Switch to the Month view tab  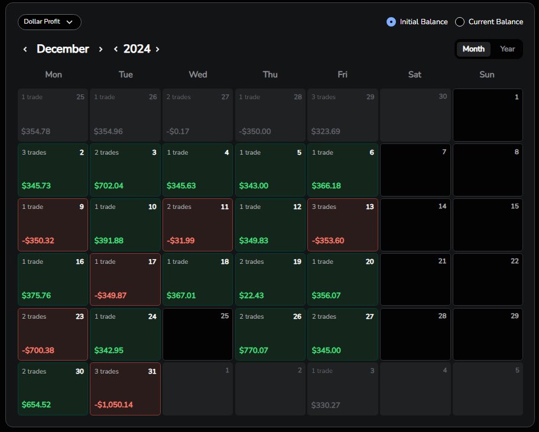point(473,49)
